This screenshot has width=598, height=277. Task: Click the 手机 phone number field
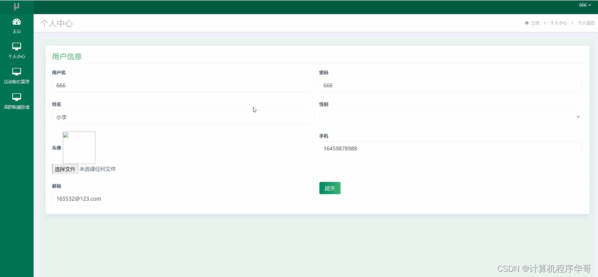pyautogui.click(x=450, y=148)
